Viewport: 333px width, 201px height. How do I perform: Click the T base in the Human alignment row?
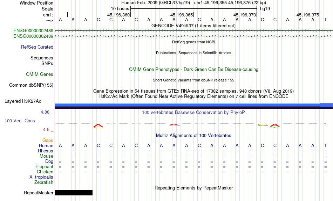[326, 146]
